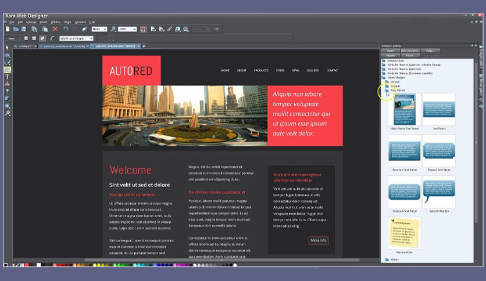Select the Fill tool

7,84
